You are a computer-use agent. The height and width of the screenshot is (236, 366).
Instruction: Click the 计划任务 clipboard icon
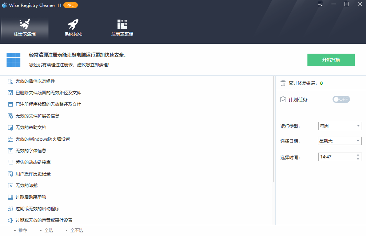click(283, 99)
